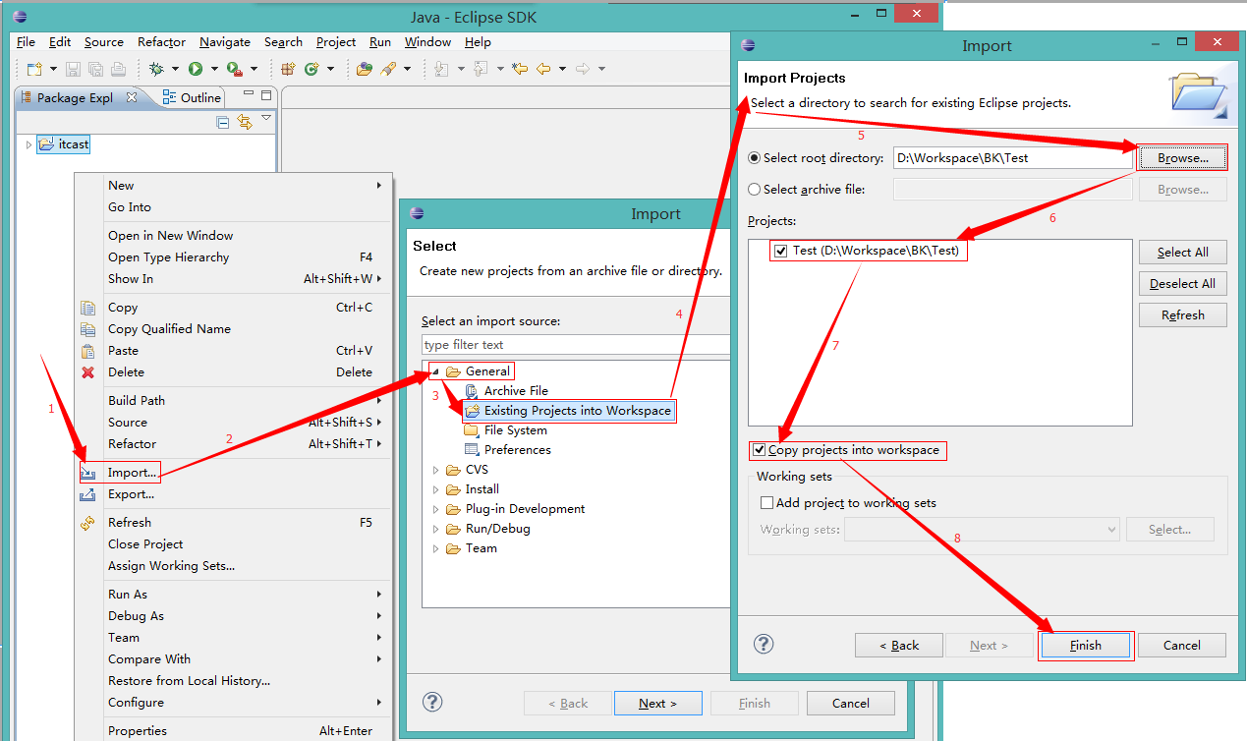Click the Print toolbar icon

(118, 69)
